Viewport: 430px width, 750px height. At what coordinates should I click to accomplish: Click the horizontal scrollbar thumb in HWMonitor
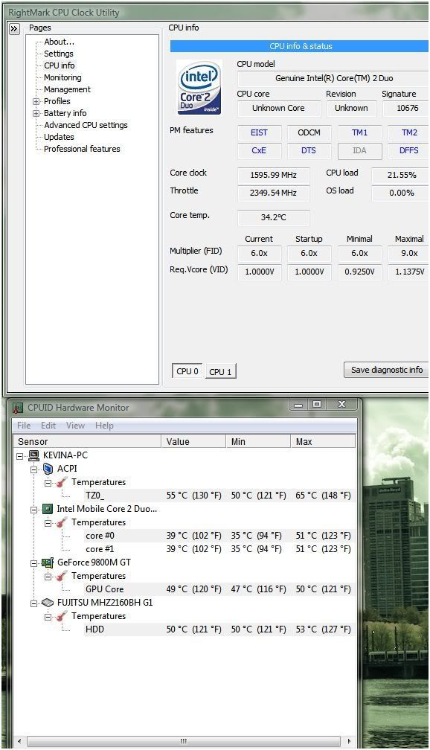click(x=184, y=741)
